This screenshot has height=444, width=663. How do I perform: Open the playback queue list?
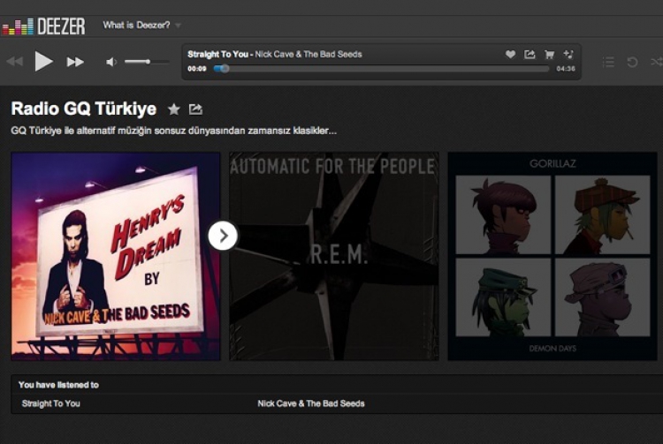608,62
